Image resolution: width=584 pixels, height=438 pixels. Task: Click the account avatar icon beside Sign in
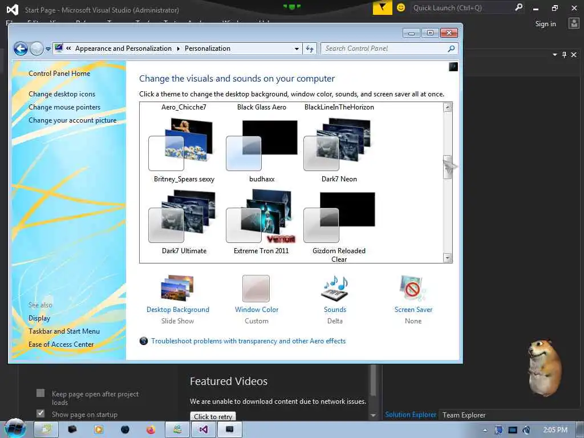click(574, 23)
